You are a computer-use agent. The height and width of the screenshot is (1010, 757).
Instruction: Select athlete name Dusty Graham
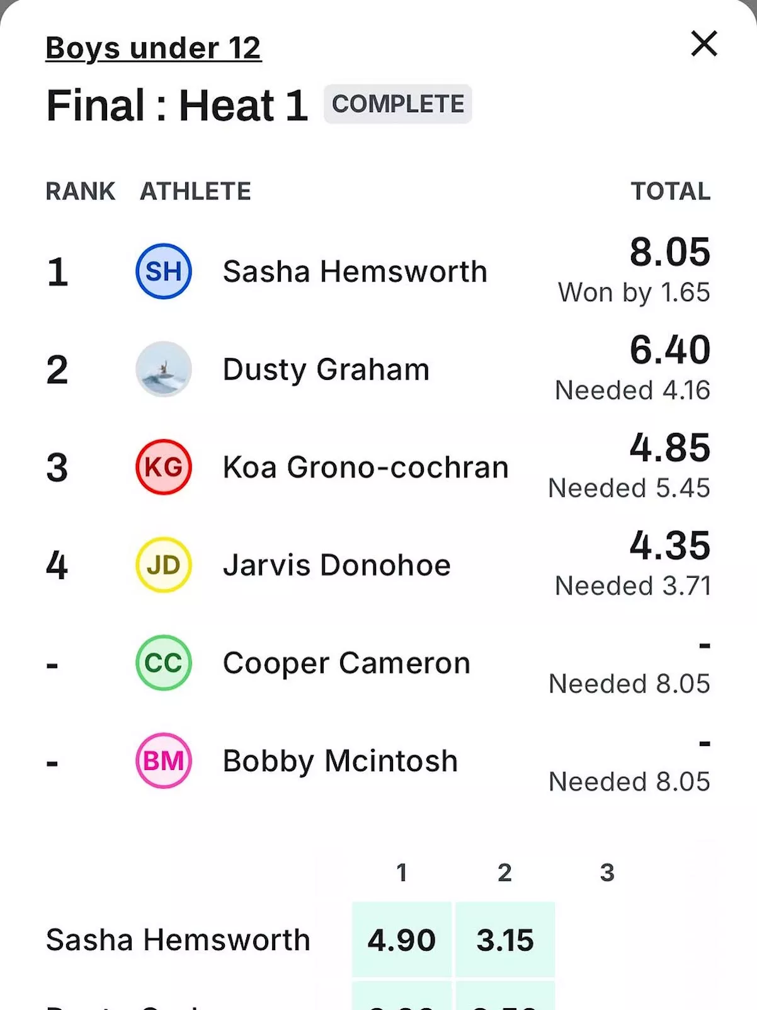click(x=326, y=369)
